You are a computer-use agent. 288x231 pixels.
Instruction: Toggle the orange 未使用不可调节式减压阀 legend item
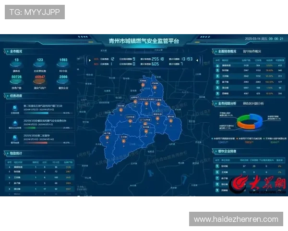coord(249,139)
